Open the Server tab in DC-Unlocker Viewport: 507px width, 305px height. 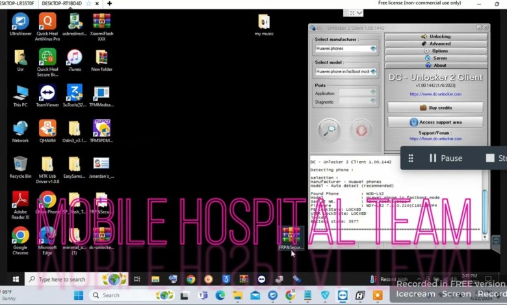[436, 58]
